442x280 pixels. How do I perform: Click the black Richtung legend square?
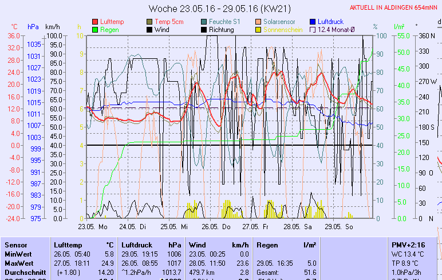coord(204,29)
